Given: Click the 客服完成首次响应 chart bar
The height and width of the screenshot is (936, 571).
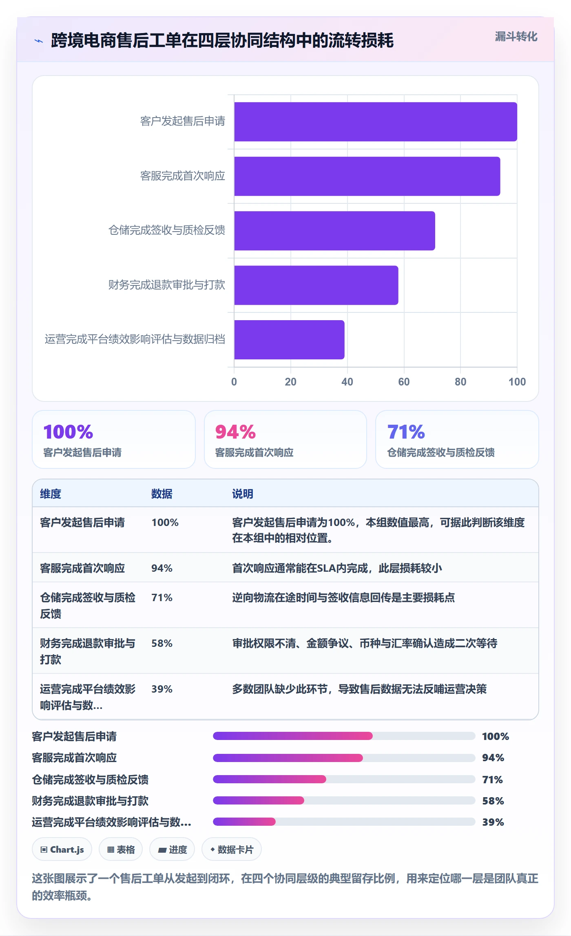Looking at the screenshot, I should tap(367, 176).
